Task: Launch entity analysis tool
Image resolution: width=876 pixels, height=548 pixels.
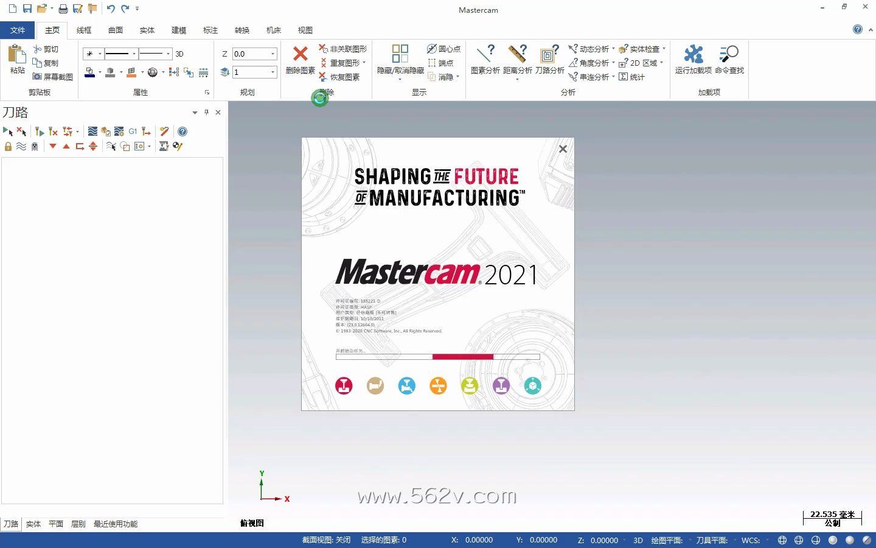Action: (485, 60)
